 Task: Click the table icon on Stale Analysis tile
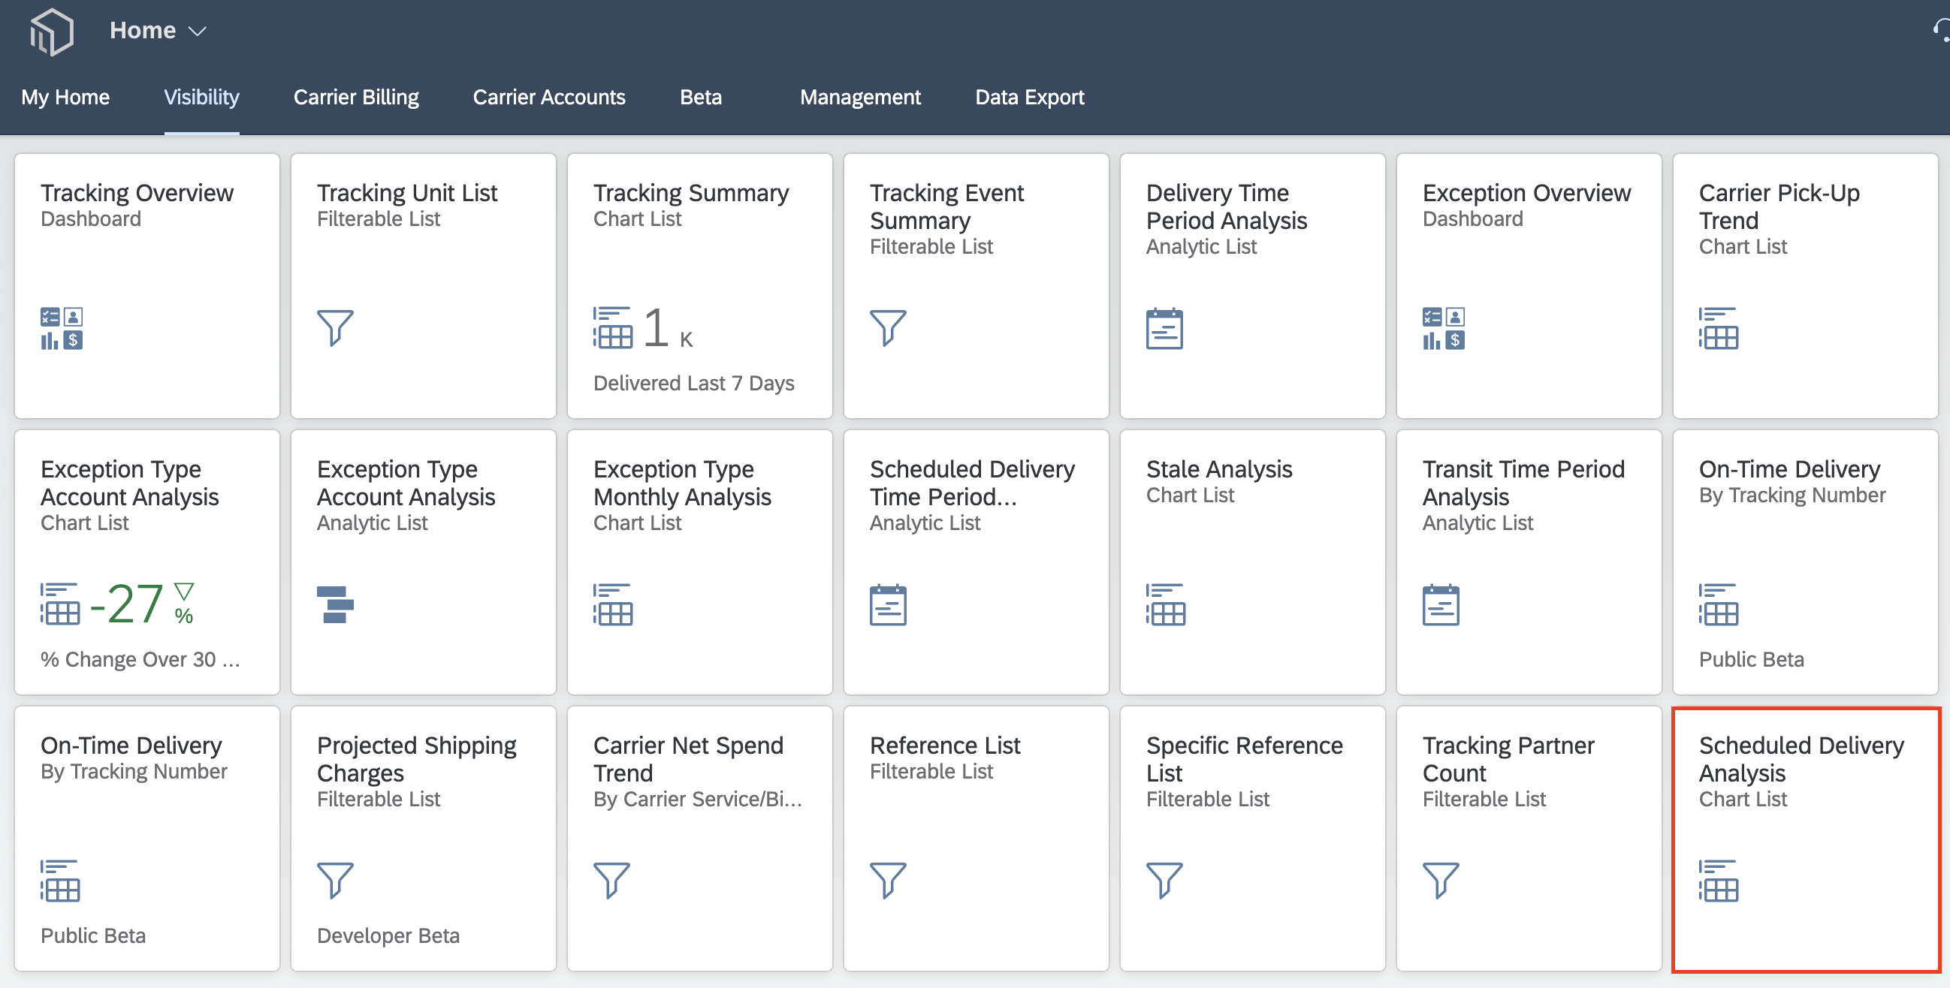[1166, 604]
